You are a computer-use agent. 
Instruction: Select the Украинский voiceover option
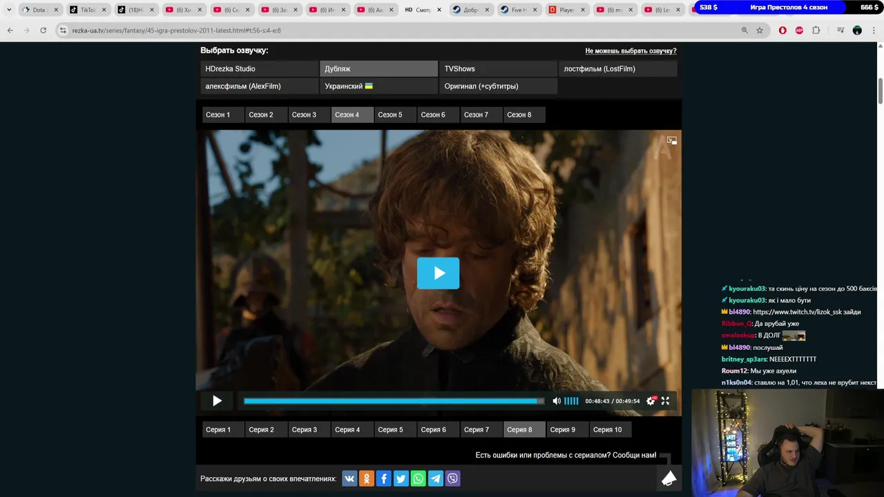coord(378,86)
